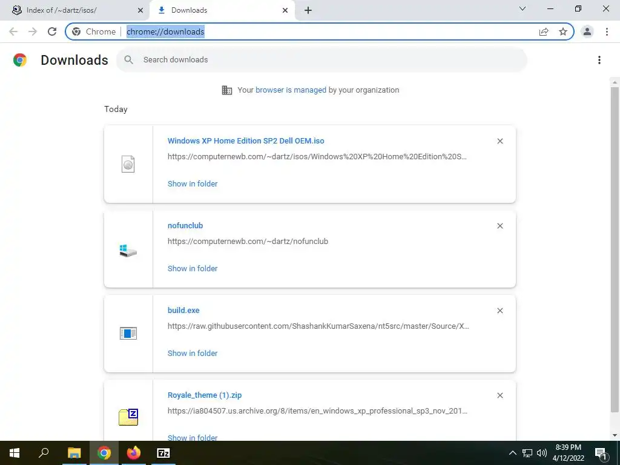Open the taskbar clock and date

click(568, 453)
